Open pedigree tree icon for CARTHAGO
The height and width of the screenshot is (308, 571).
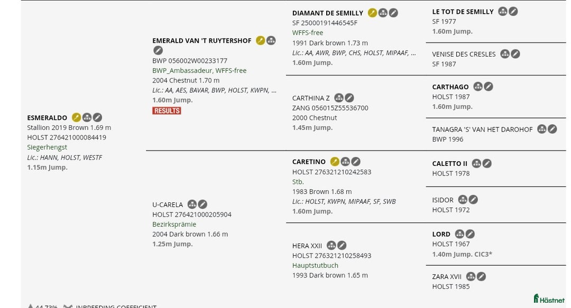(x=478, y=87)
